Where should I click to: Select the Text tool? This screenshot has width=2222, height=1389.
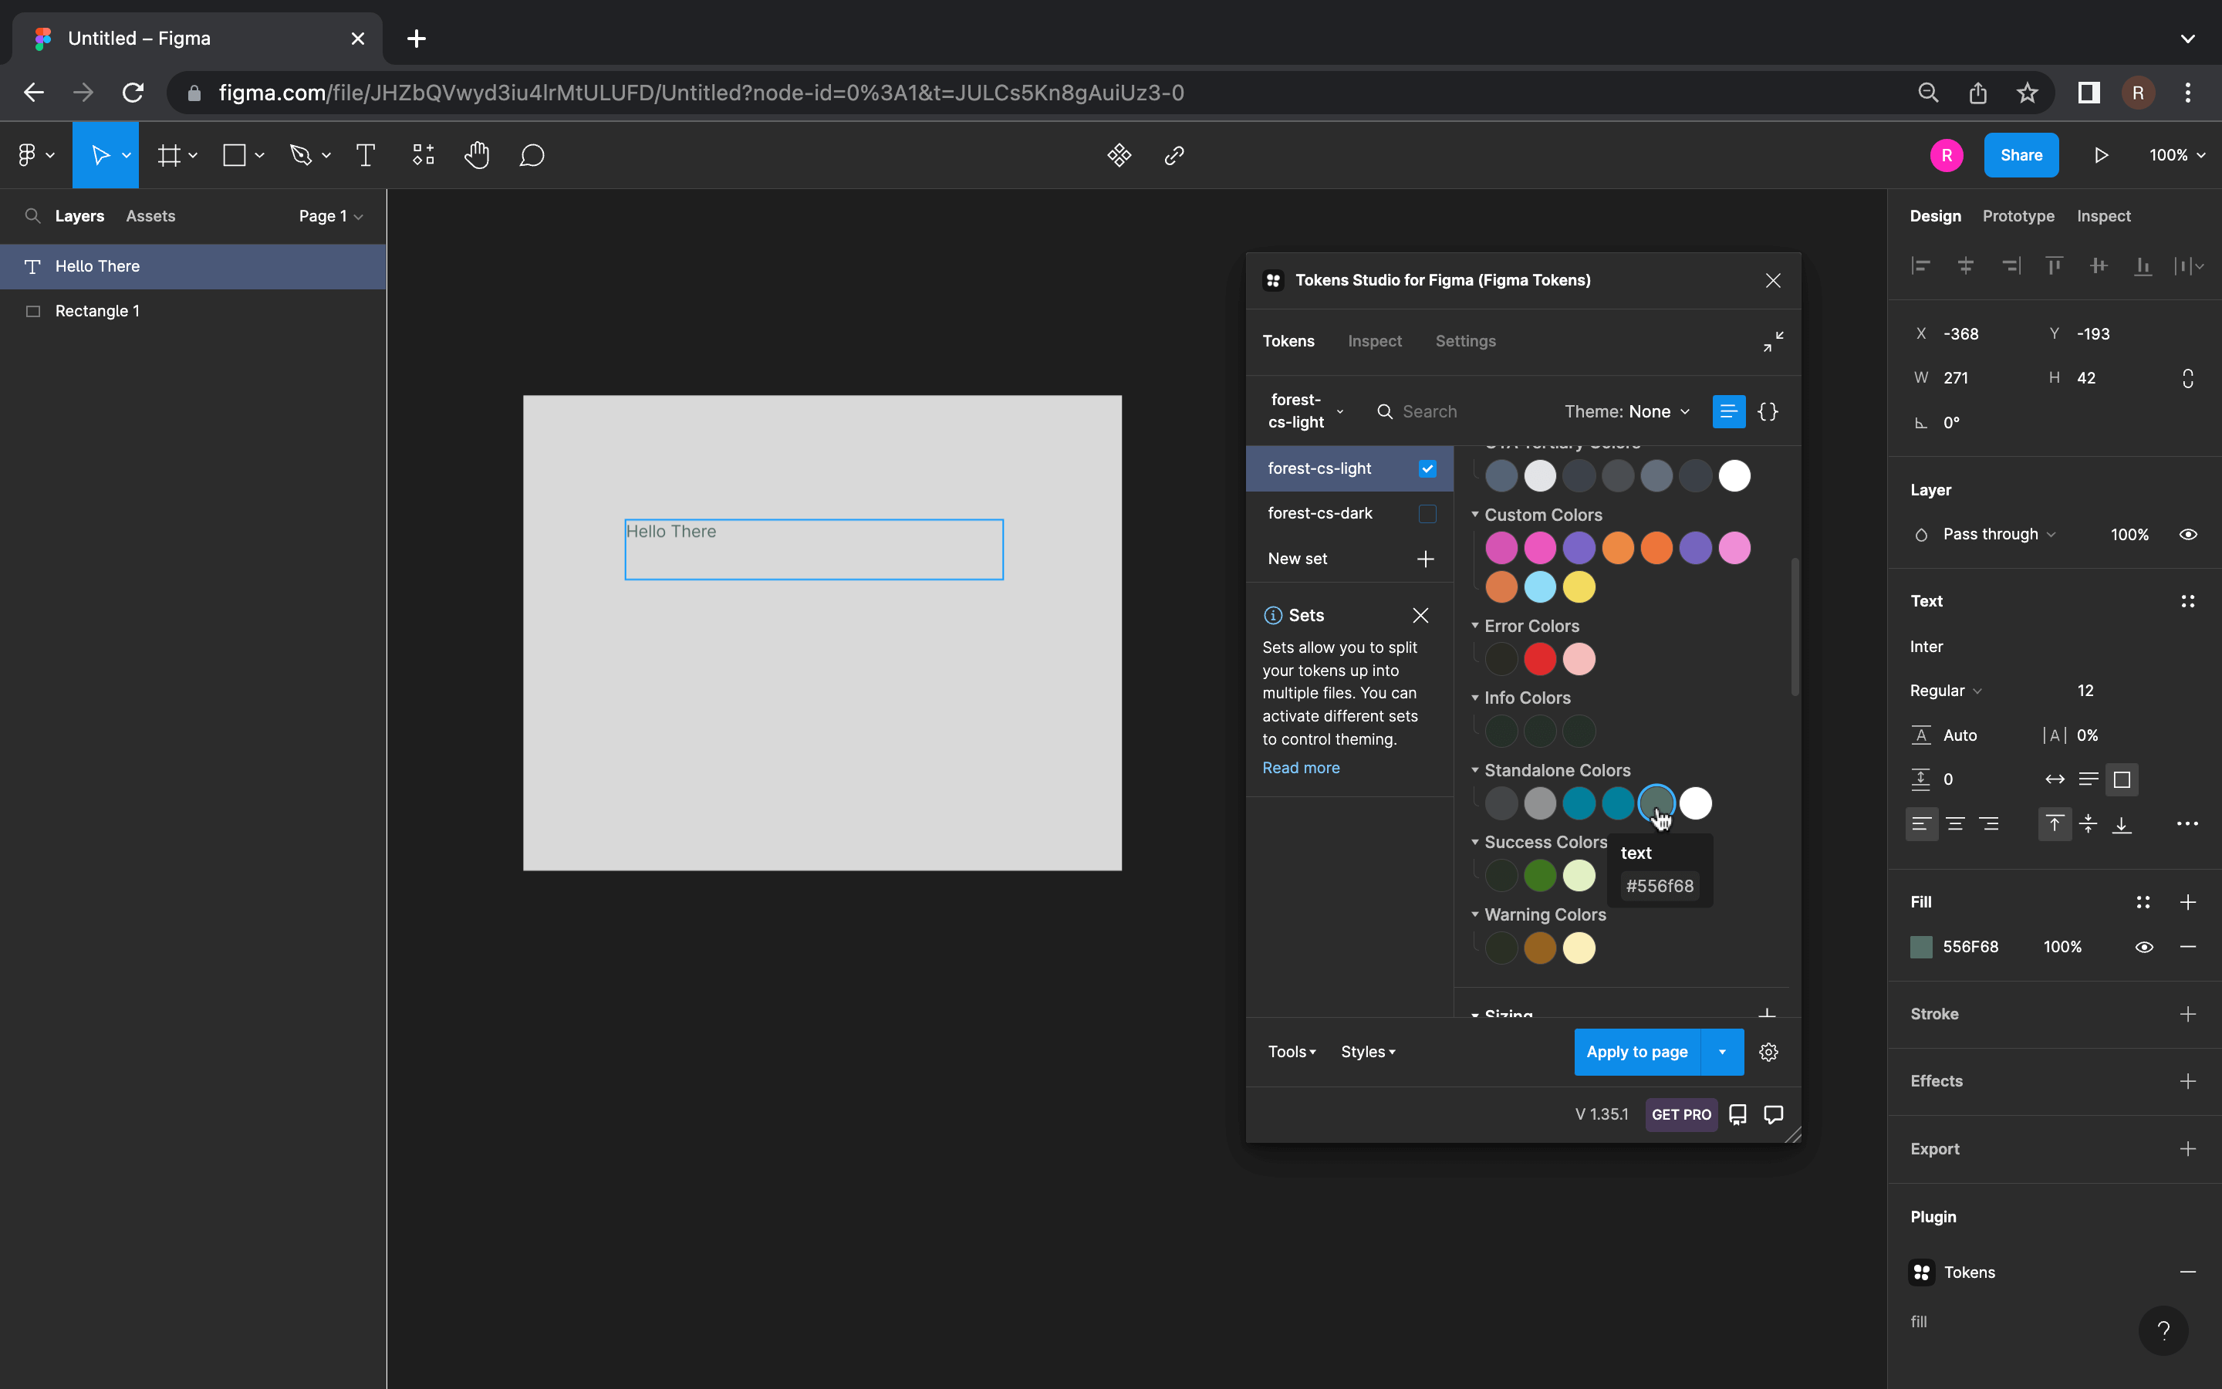point(366,155)
